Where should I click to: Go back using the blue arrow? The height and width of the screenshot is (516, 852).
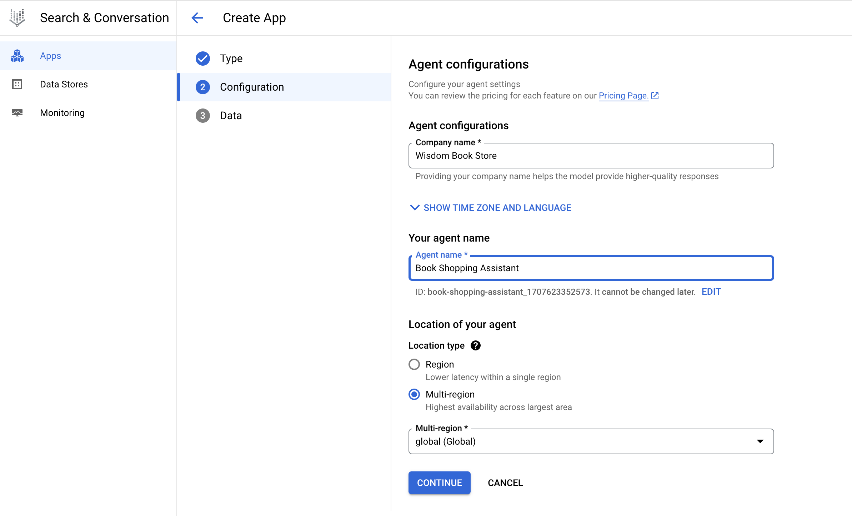pyautogui.click(x=197, y=18)
